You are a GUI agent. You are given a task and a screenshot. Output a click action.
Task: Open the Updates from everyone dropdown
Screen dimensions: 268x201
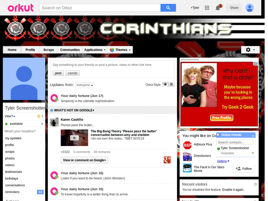(85, 85)
